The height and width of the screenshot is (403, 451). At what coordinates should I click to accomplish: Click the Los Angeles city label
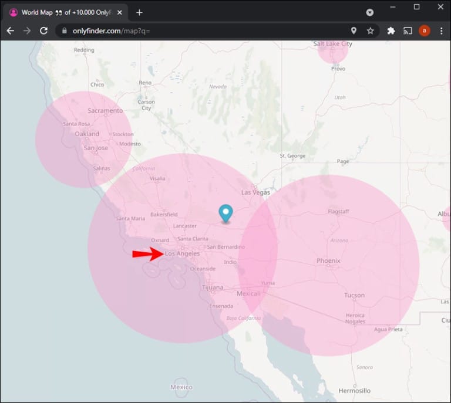(x=182, y=254)
